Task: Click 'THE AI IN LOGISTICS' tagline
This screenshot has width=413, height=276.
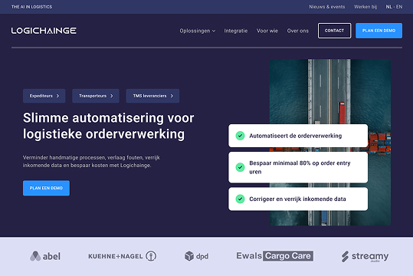Action: click(x=31, y=7)
